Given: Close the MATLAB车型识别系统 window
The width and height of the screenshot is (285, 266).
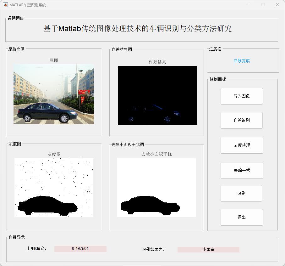Looking at the screenshot, I should pos(277,5).
